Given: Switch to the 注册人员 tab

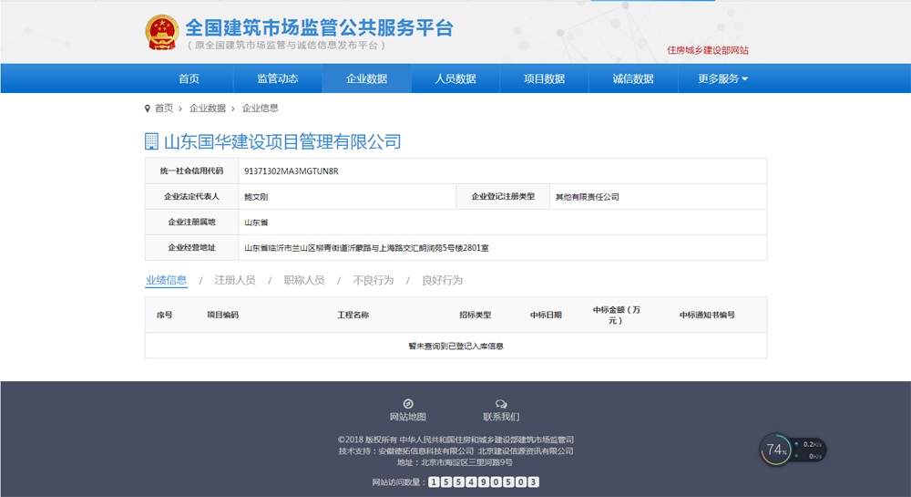Looking at the screenshot, I should click(x=234, y=280).
